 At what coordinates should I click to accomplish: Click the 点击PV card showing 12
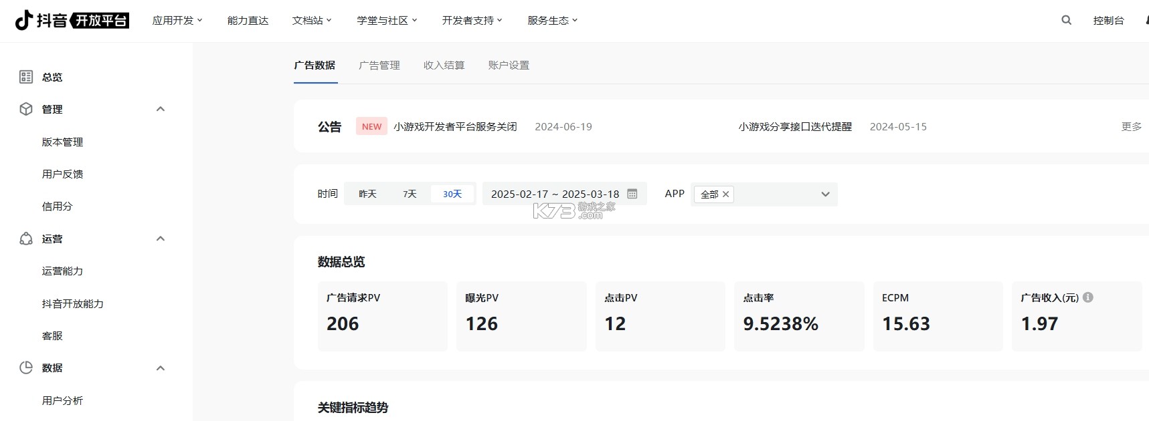pos(660,316)
